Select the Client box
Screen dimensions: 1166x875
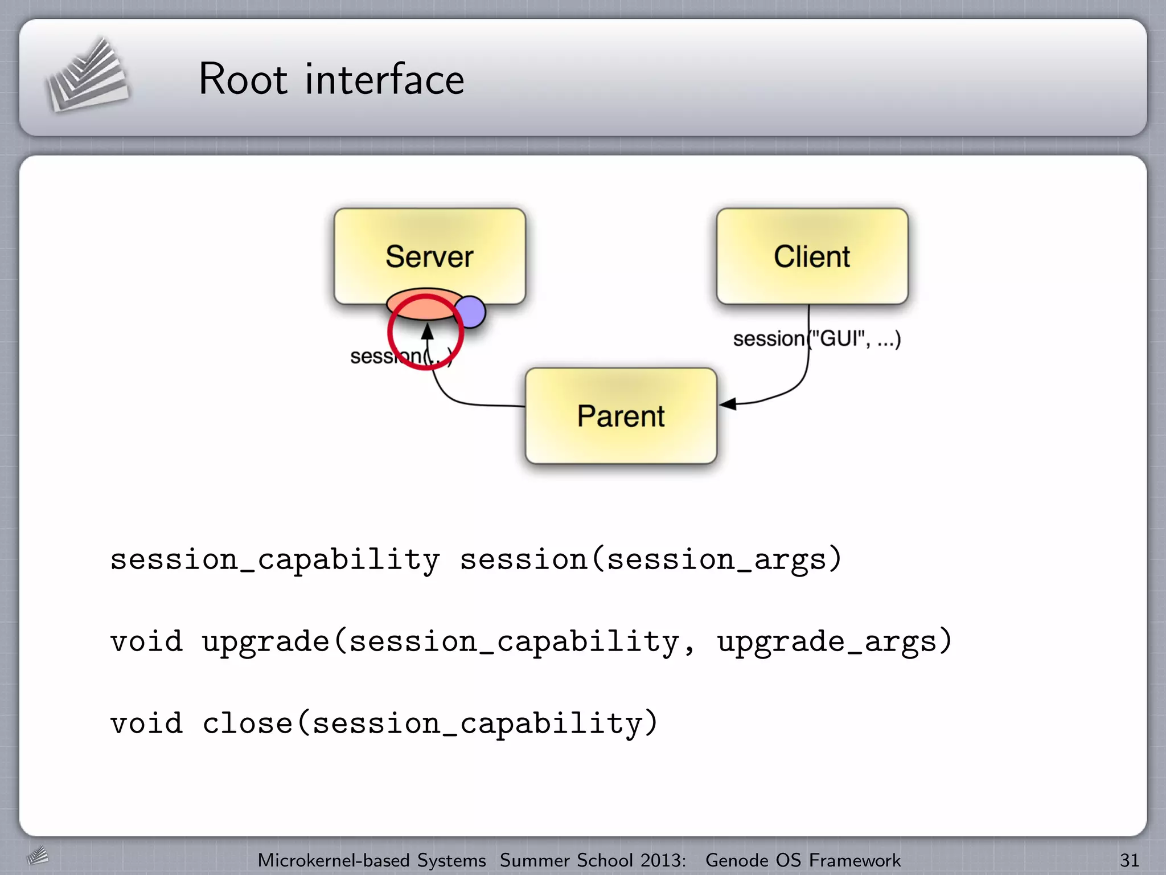point(812,256)
